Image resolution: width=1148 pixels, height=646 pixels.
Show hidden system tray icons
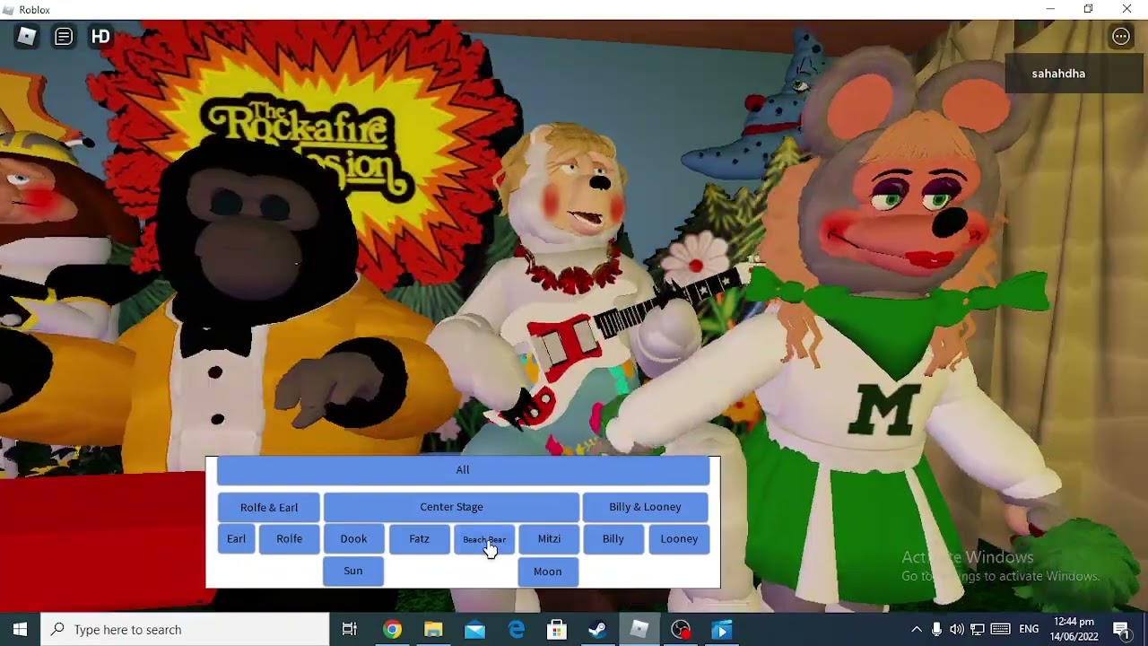pos(916,630)
